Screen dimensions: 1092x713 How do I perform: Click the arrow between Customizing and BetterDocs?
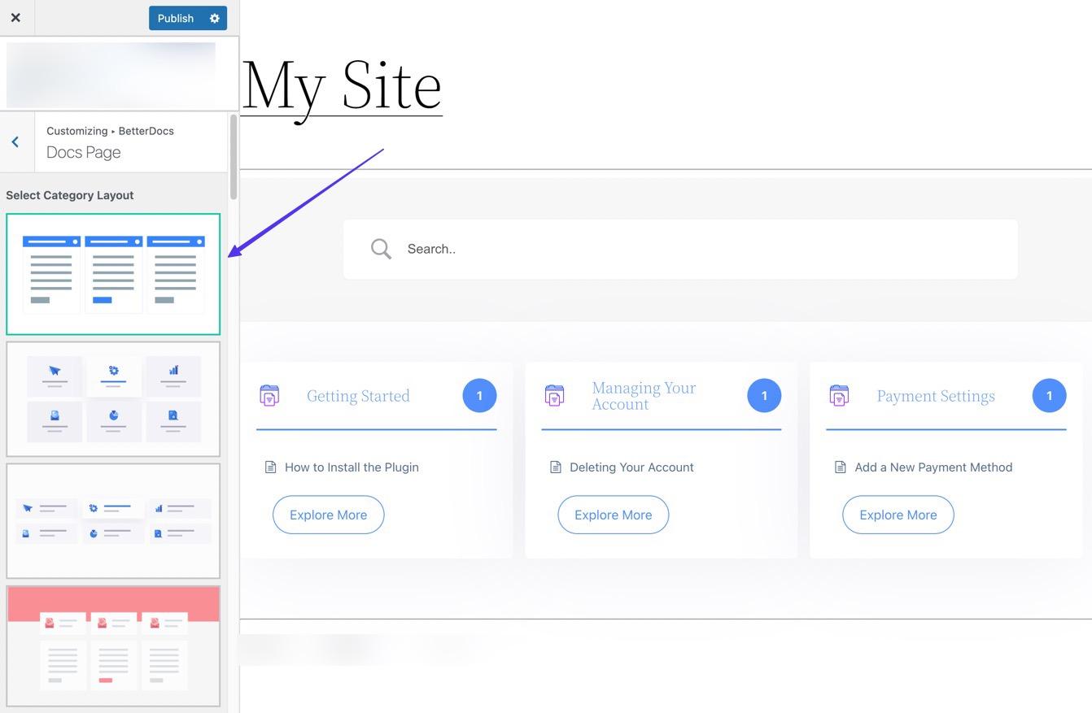(x=112, y=130)
